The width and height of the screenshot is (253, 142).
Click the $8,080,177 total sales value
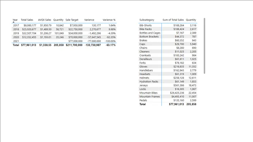30,25
